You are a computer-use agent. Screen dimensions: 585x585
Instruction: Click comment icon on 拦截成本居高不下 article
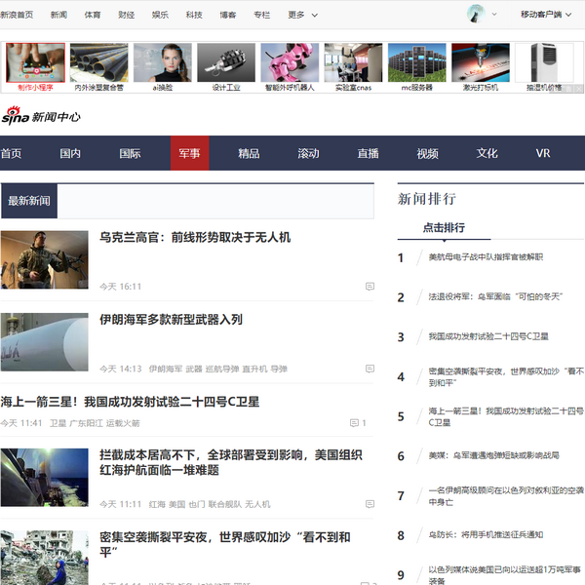coord(370,504)
